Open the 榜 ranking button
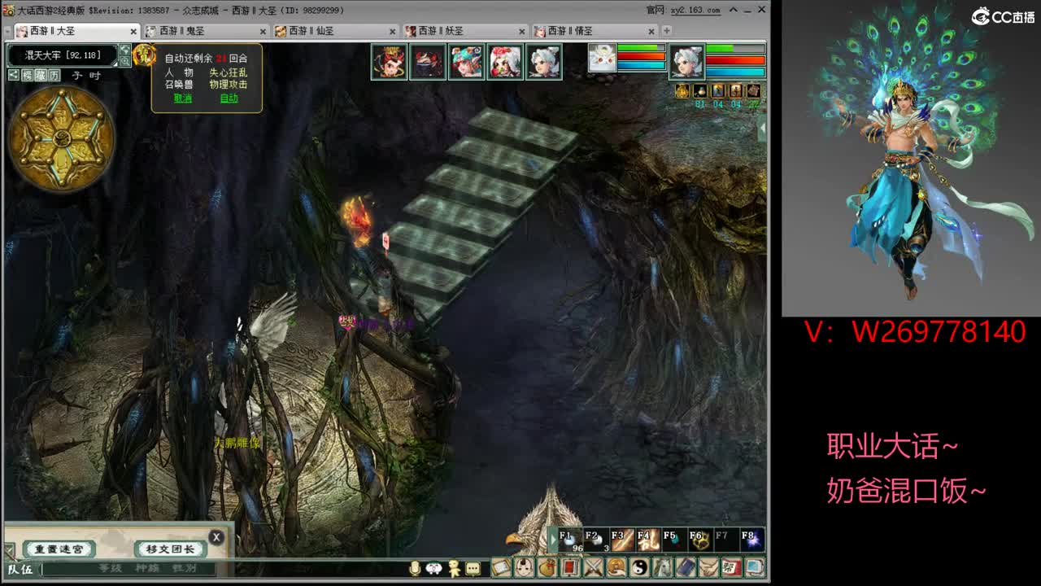 (x=27, y=75)
